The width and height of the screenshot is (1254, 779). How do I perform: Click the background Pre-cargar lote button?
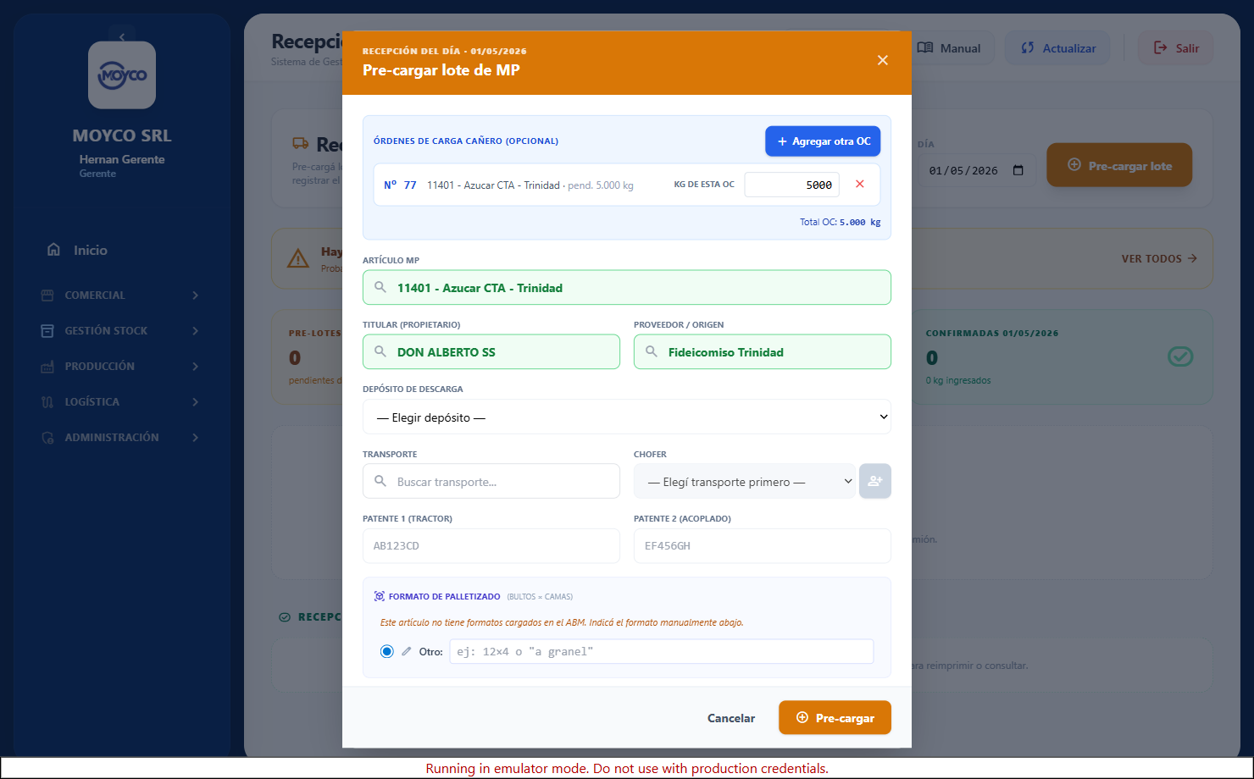point(1119,165)
